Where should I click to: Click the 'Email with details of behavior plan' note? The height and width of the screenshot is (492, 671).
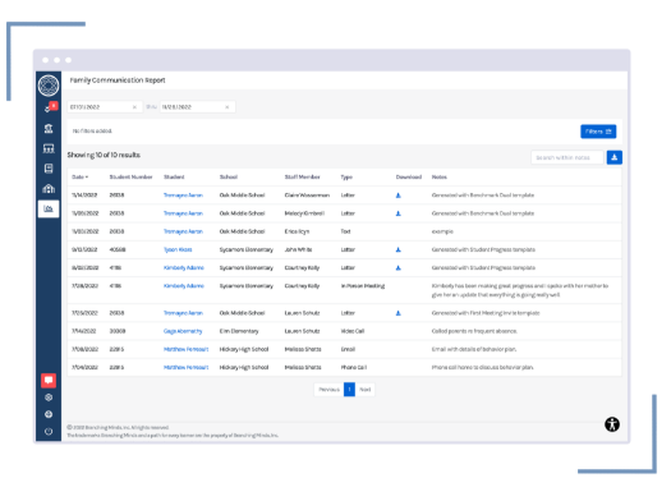pos(474,350)
